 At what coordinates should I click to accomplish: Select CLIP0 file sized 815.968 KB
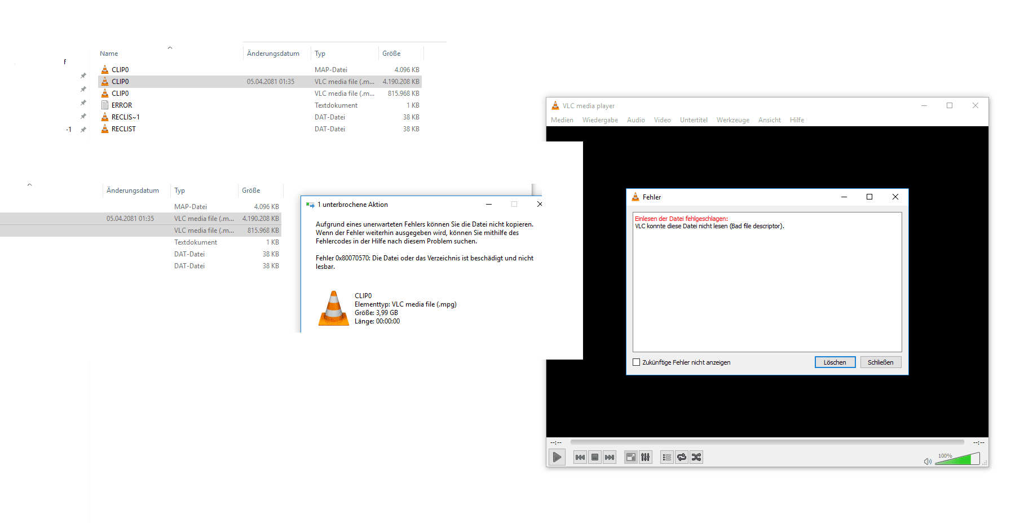260,94
